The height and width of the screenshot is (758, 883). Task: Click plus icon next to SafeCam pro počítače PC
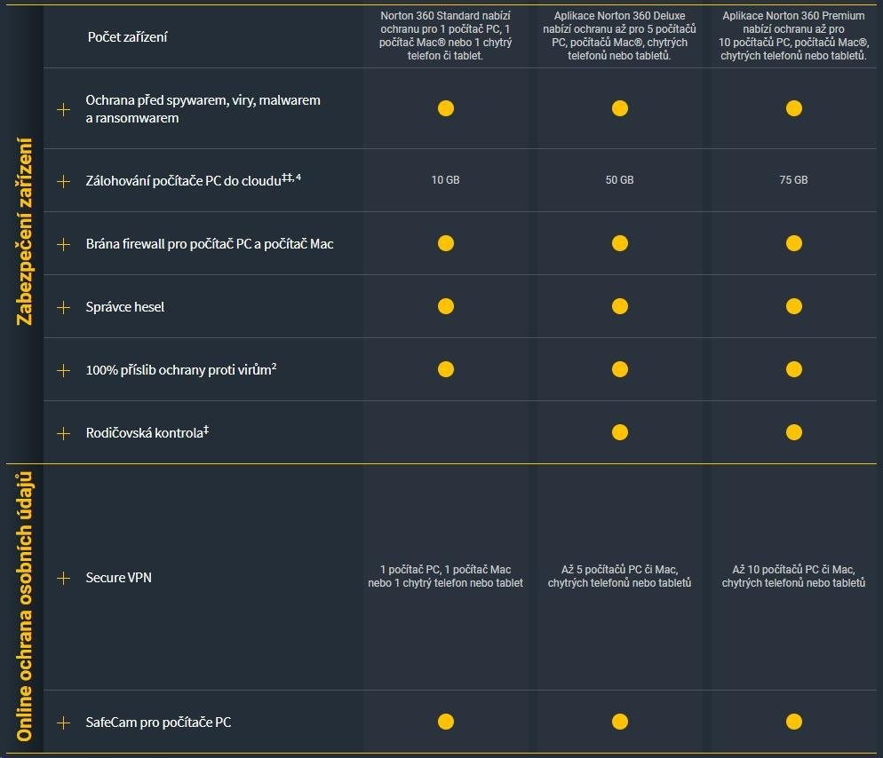(x=63, y=722)
